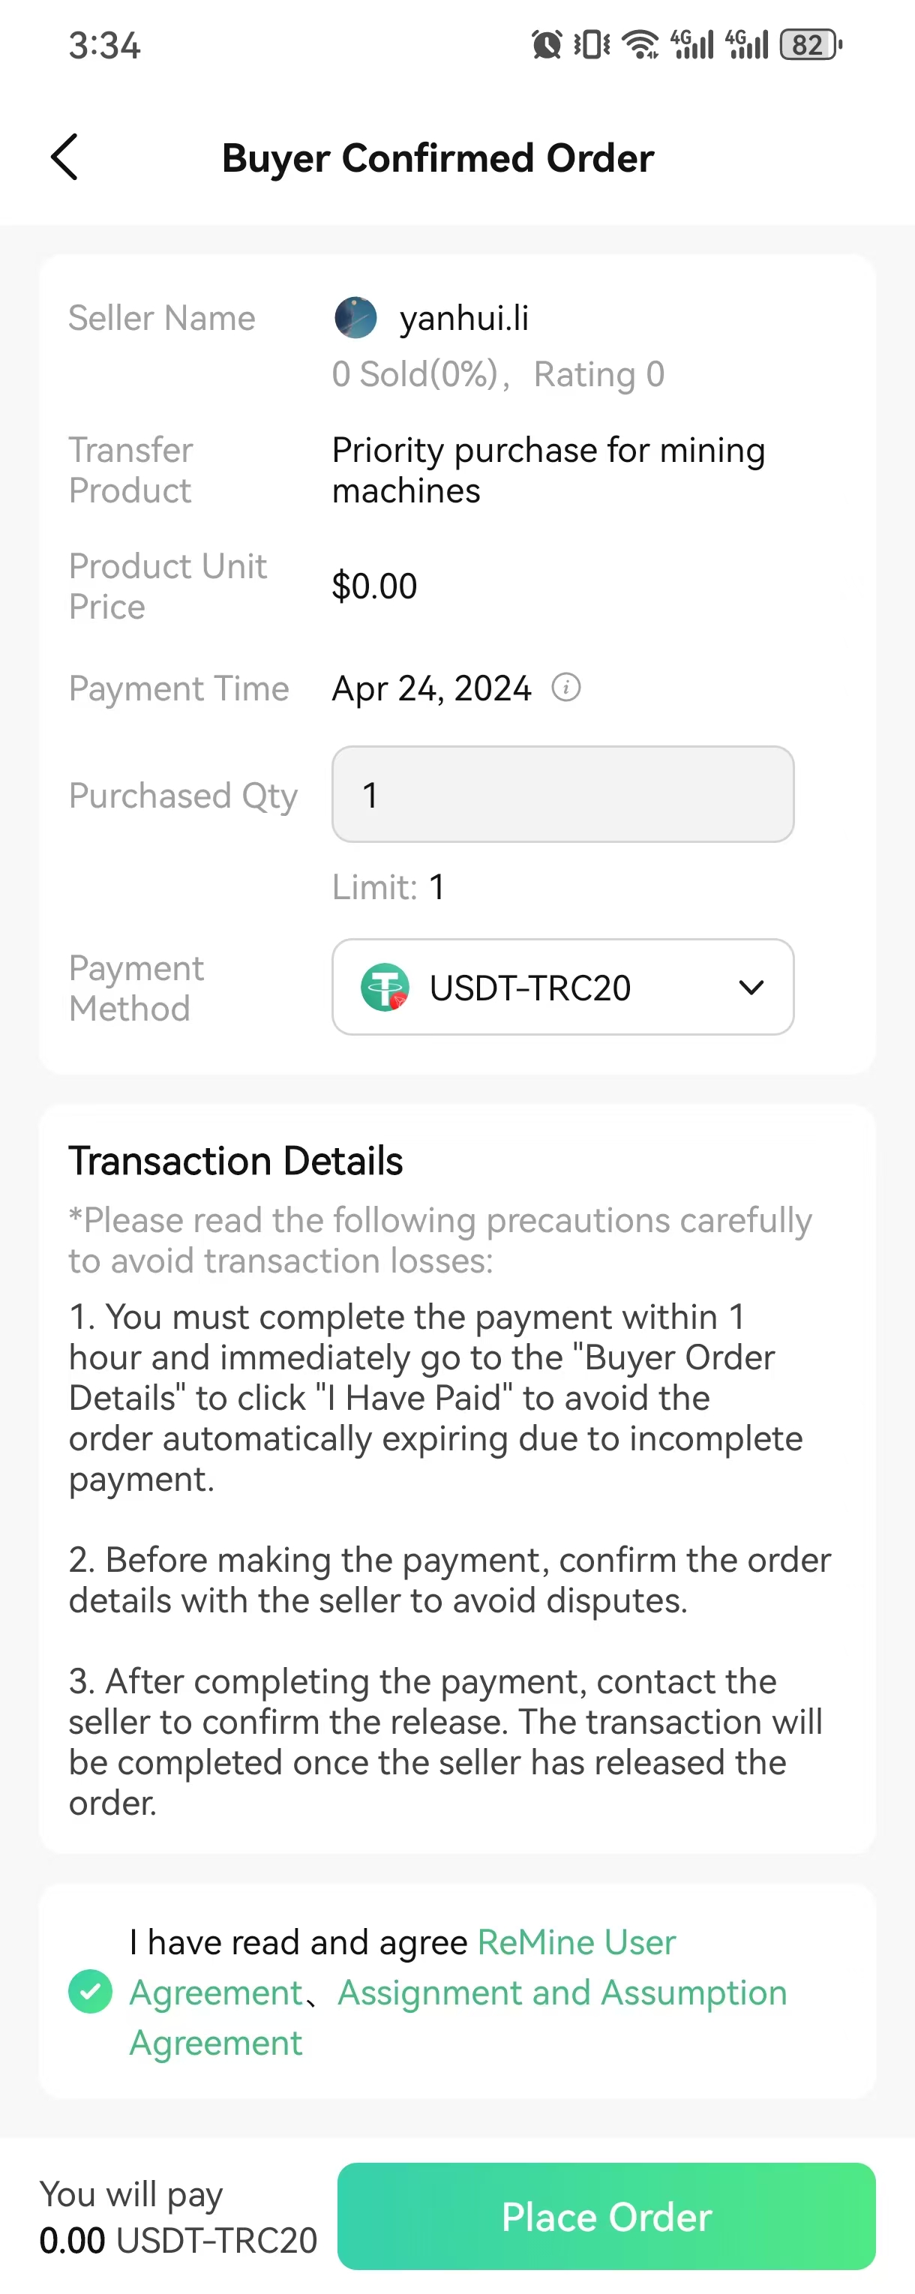Tap the Transaction Details heading
The image size is (915, 2294).
(x=236, y=1161)
